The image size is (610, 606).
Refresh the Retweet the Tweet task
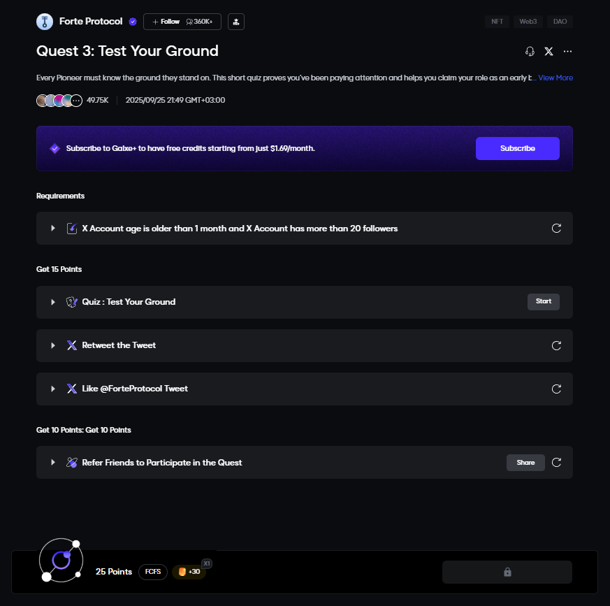pos(556,345)
